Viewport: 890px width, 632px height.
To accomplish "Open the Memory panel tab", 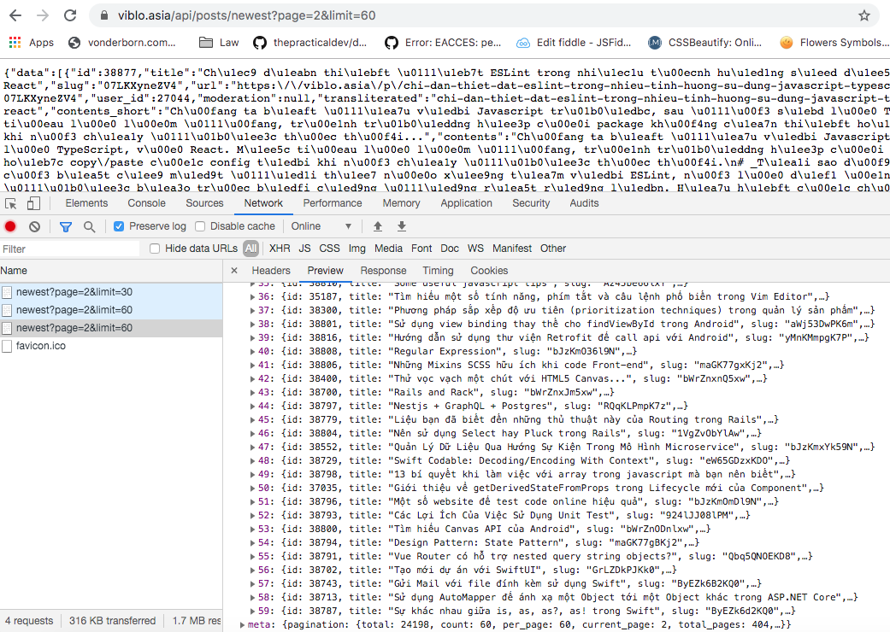I will 401,203.
